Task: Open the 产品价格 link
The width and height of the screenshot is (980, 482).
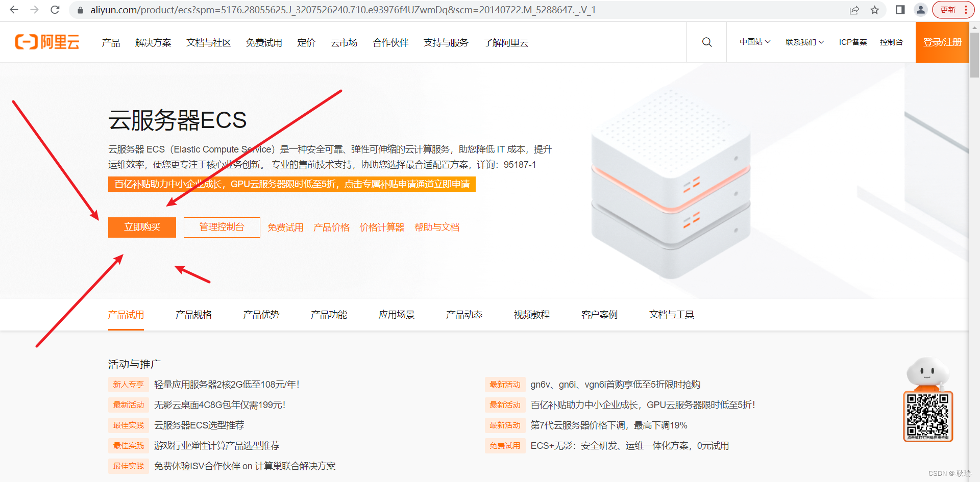Action: point(331,227)
